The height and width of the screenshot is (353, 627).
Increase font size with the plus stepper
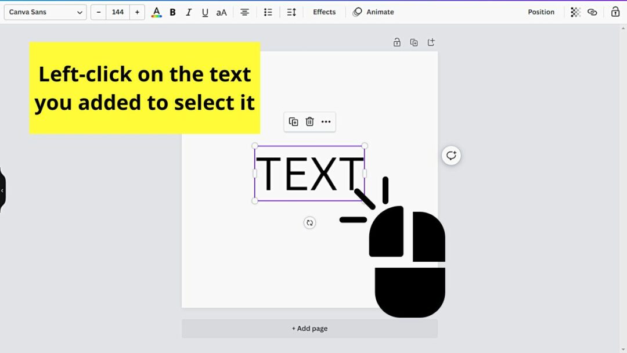[137, 12]
